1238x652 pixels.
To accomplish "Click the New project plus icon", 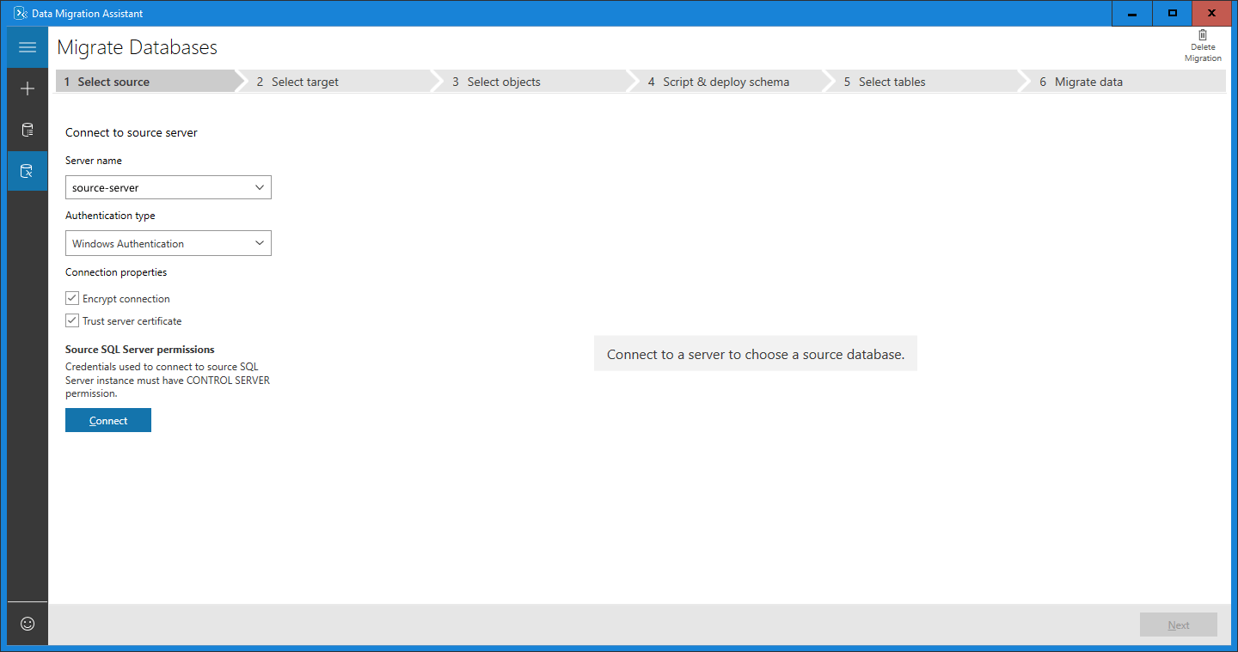I will pyautogui.click(x=28, y=88).
